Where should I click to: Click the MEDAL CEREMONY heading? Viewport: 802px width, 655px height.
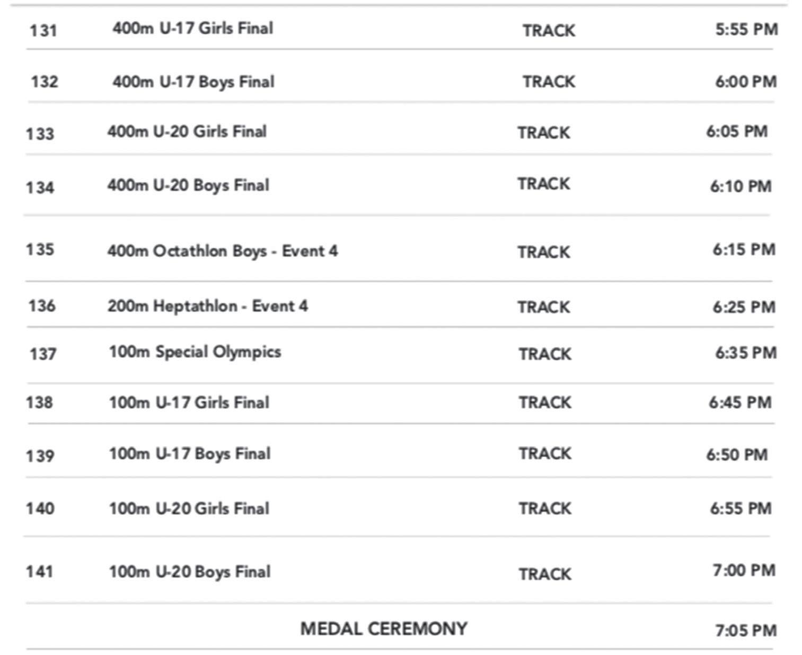(x=384, y=629)
